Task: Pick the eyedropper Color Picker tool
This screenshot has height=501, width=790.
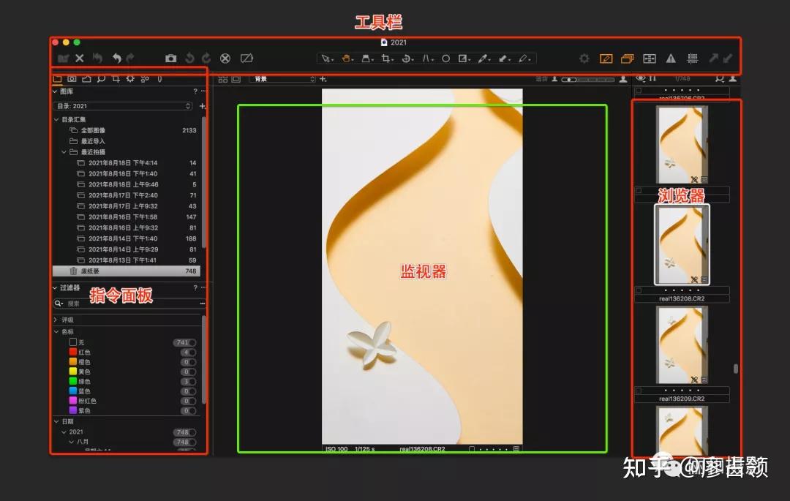Action: 485,59
